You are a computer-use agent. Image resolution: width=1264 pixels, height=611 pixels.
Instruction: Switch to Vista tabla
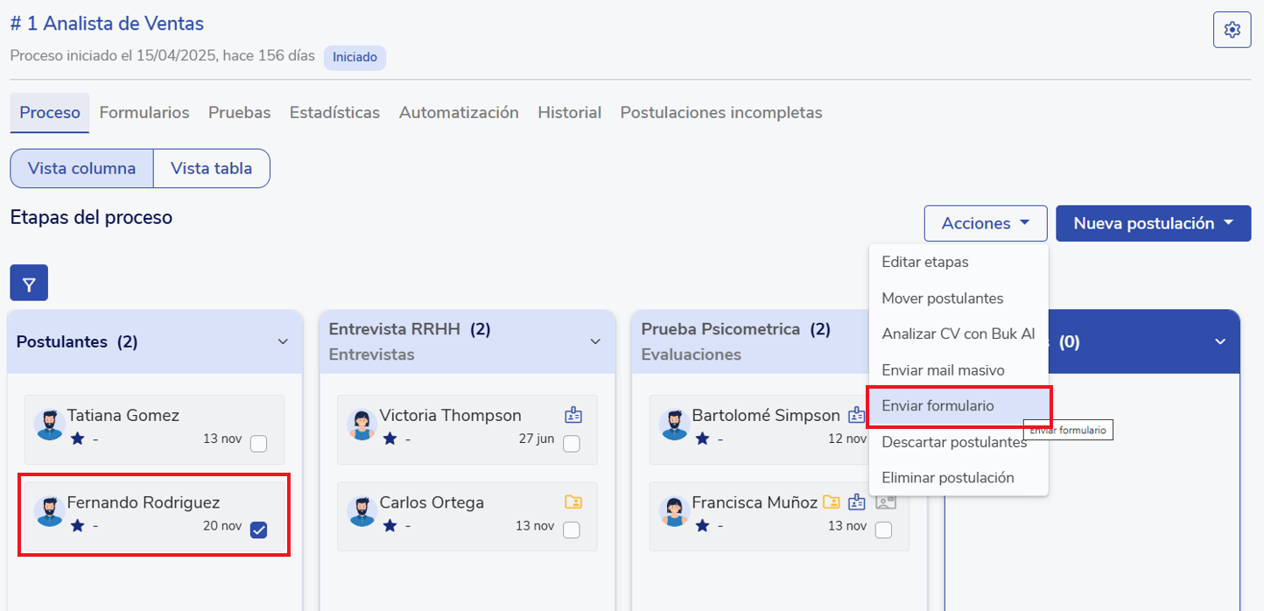click(211, 168)
